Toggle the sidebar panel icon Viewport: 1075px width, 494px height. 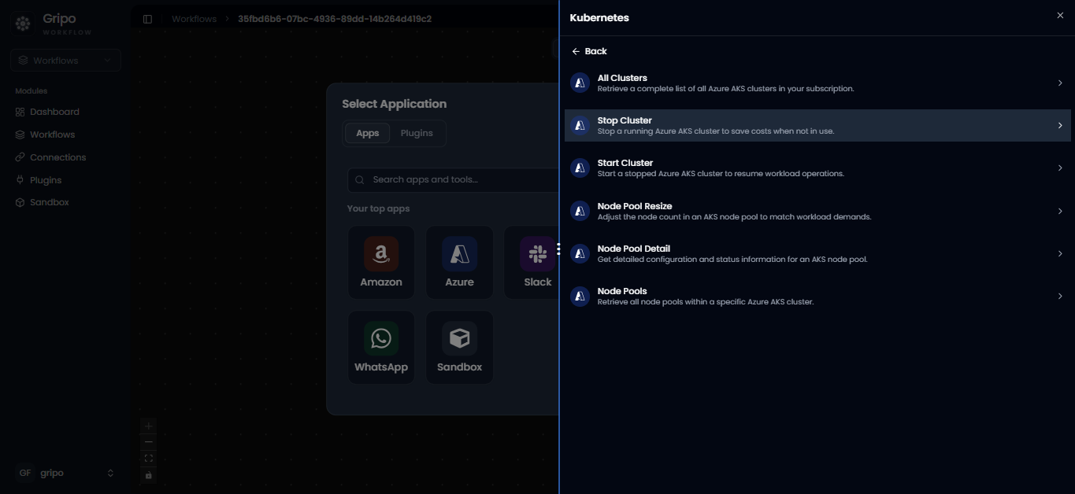click(x=147, y=19)
